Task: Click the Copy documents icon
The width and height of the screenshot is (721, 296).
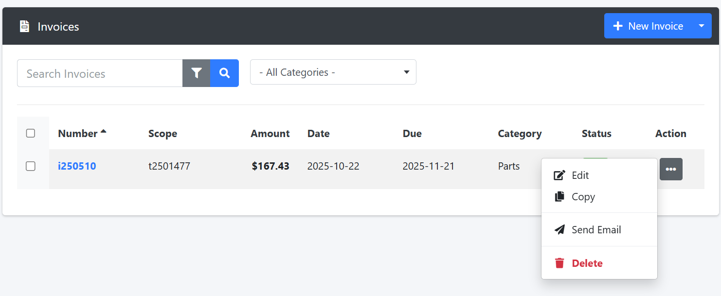Action: (x=559, y=197)
